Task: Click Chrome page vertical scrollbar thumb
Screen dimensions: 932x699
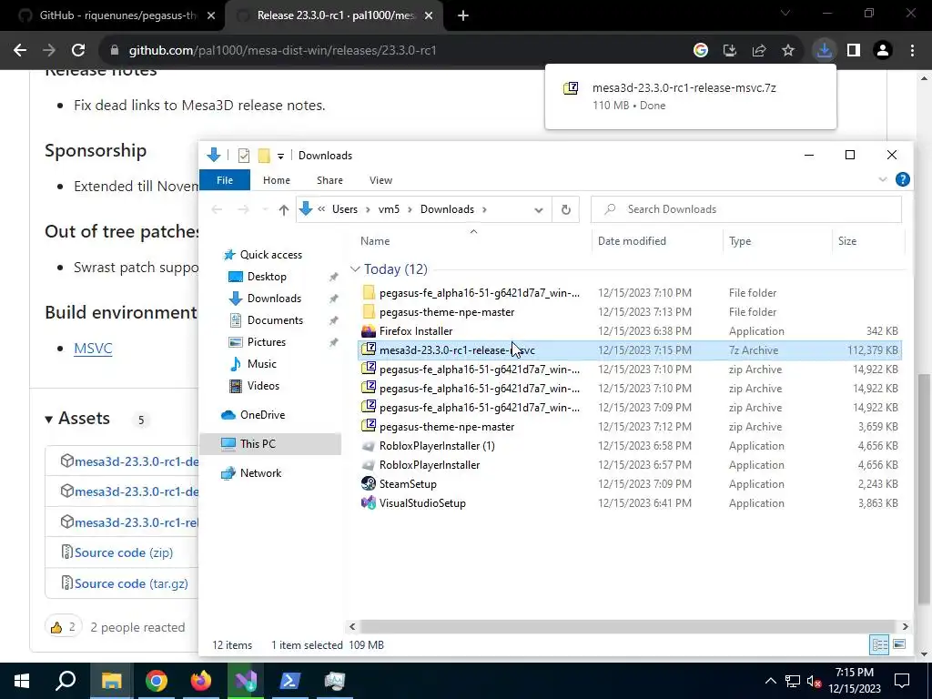Action: coord(924,488)
